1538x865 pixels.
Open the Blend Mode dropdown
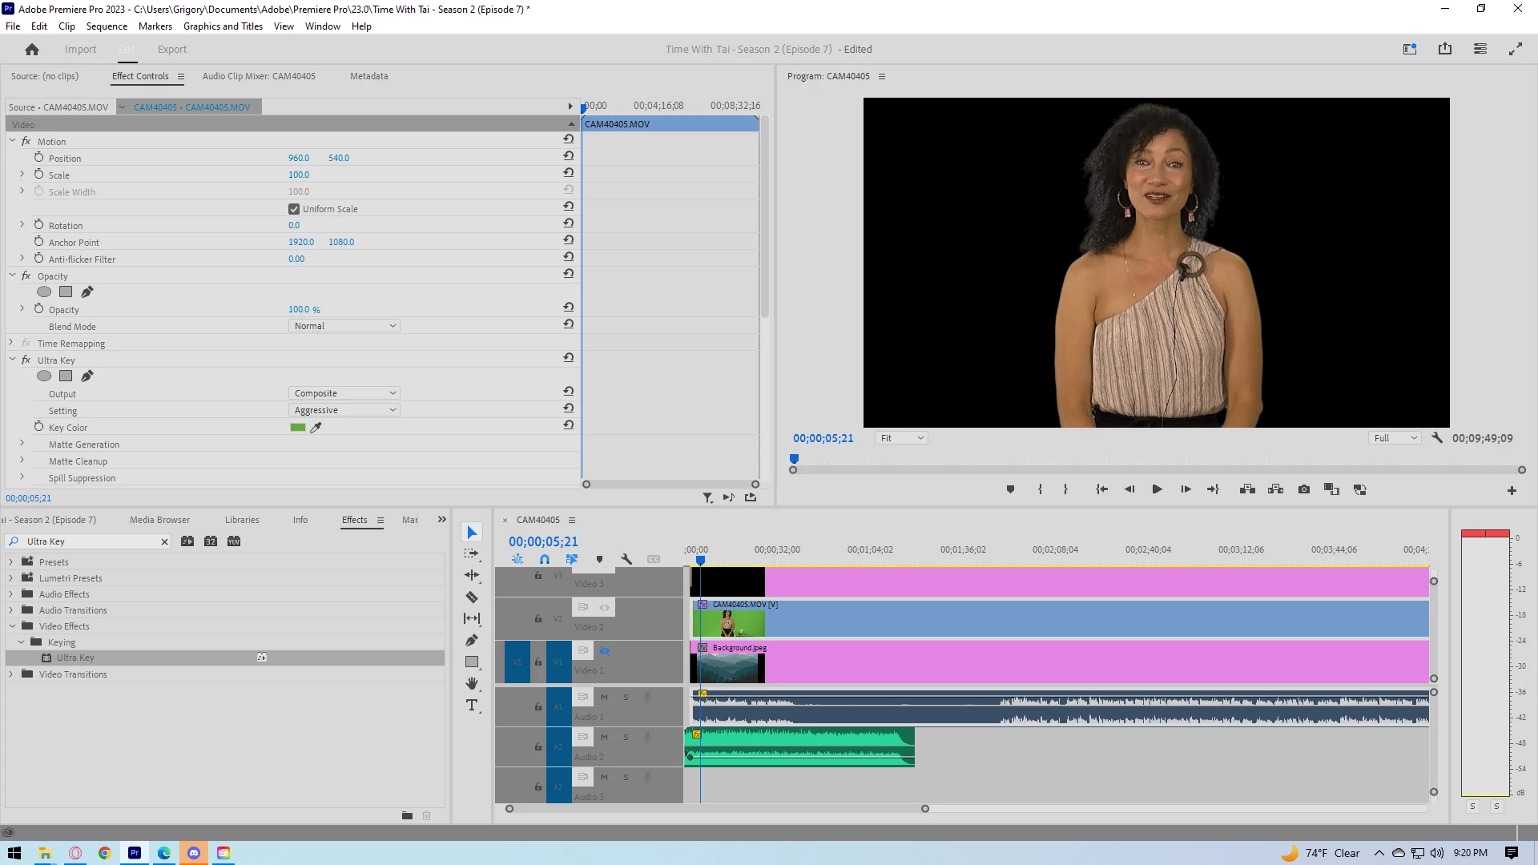click(x=344, y=326)
